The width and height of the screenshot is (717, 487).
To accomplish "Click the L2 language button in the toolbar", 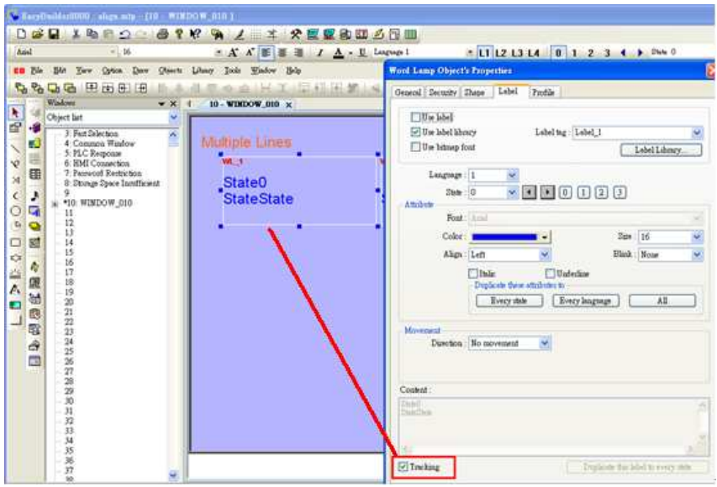I will pyautogui.click(x=501, y=53).
